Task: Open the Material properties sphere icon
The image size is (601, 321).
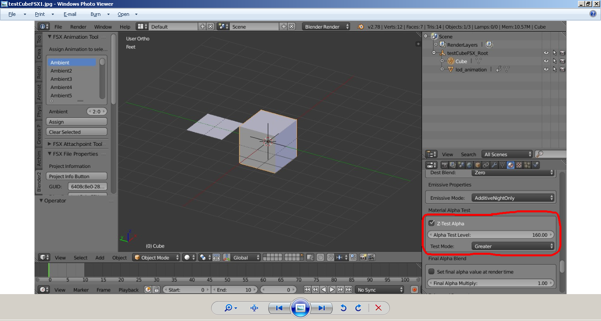Action: click(x=511, y=165)
